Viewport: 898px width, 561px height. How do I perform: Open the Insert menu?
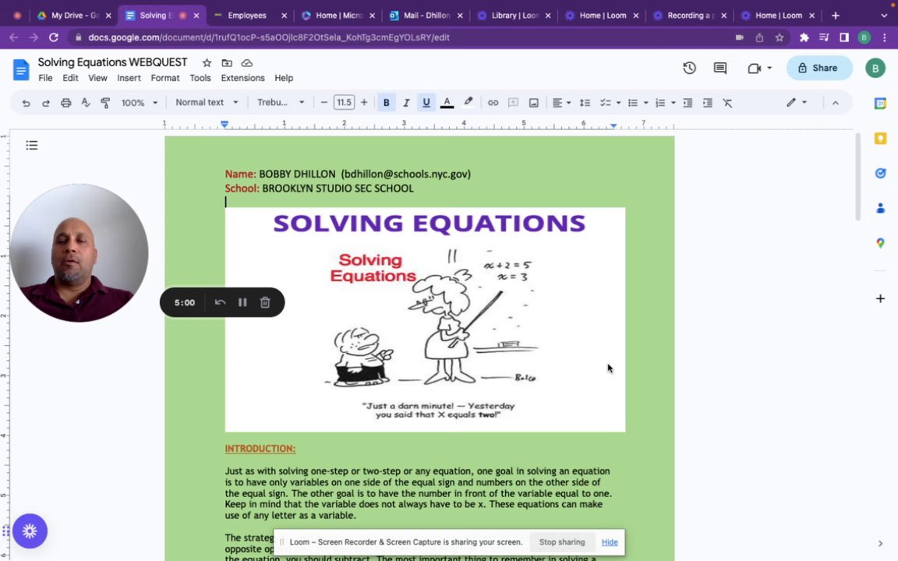pyautogui.click(x=129, y=78)
